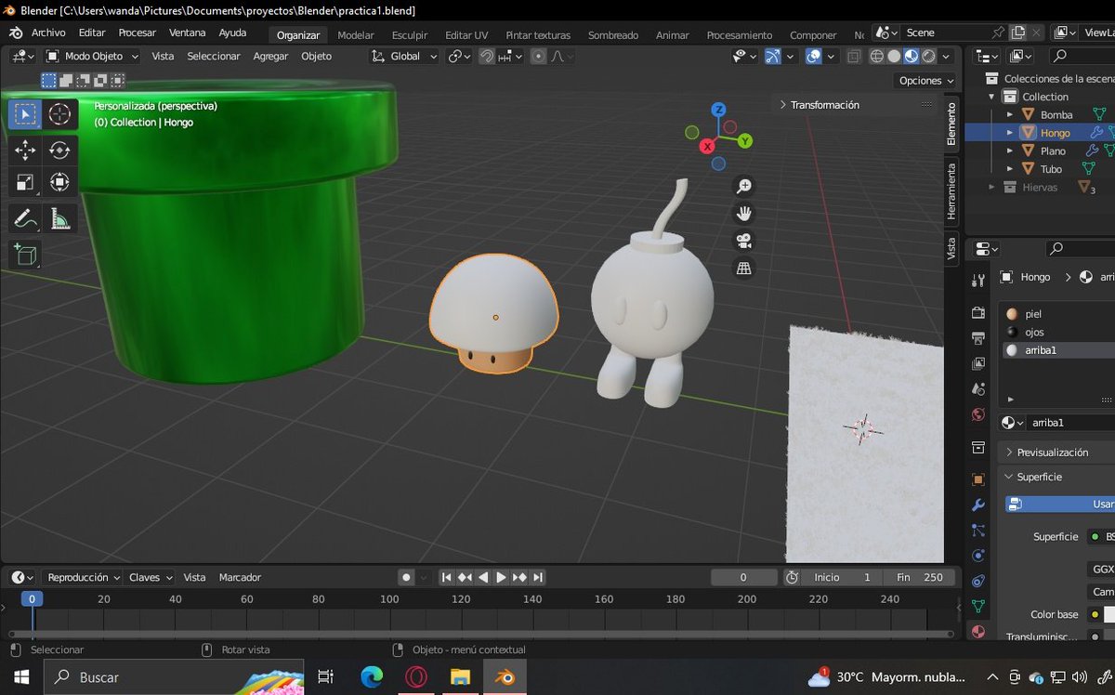Select the Annotate tool
This screenshot has width=1115, height=695.
point(25,219)
